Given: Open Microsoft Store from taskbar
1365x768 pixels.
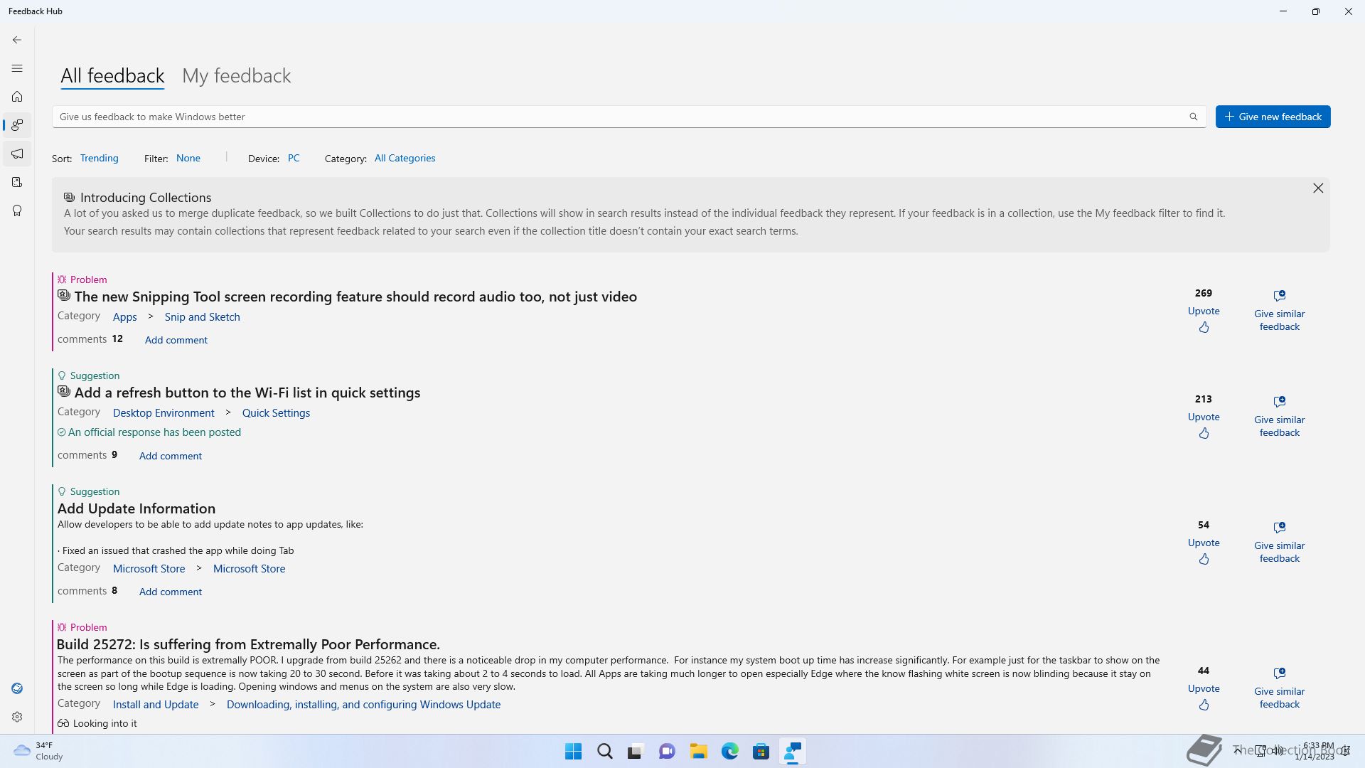Looking at the screenshot, I should [761, 752].
